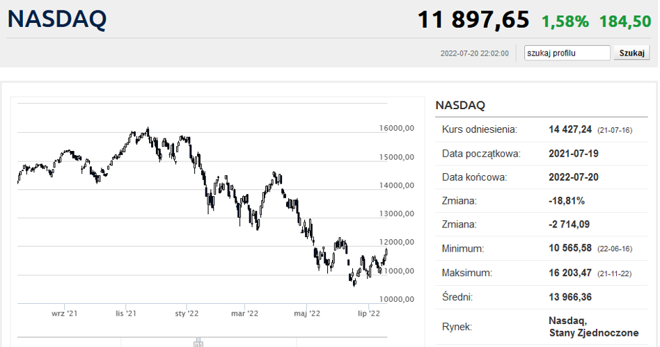
Task: Click the Data końcowa value 2022-07-20
Action: (573, 177)
